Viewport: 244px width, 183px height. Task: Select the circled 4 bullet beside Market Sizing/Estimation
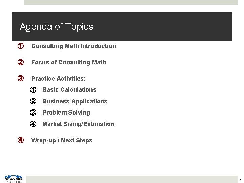coord(33,124)
